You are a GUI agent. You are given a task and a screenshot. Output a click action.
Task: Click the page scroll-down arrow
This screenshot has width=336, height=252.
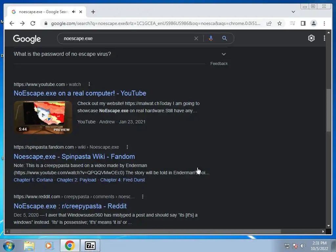coord(328,226)
